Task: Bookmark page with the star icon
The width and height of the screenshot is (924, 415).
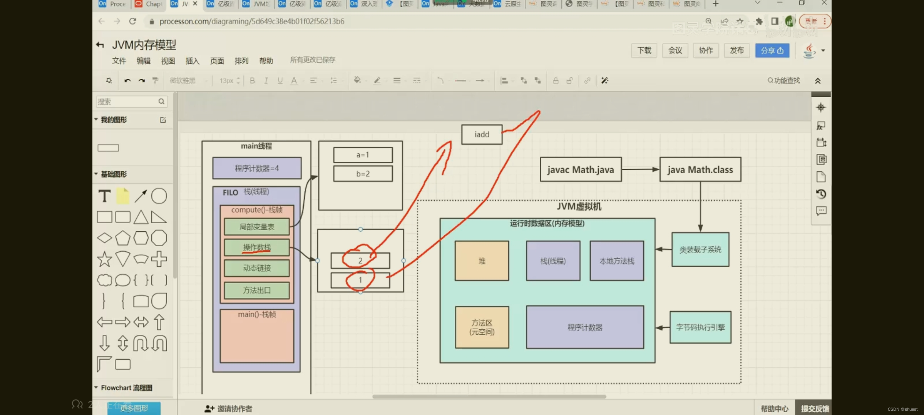Action: (740, 21)
